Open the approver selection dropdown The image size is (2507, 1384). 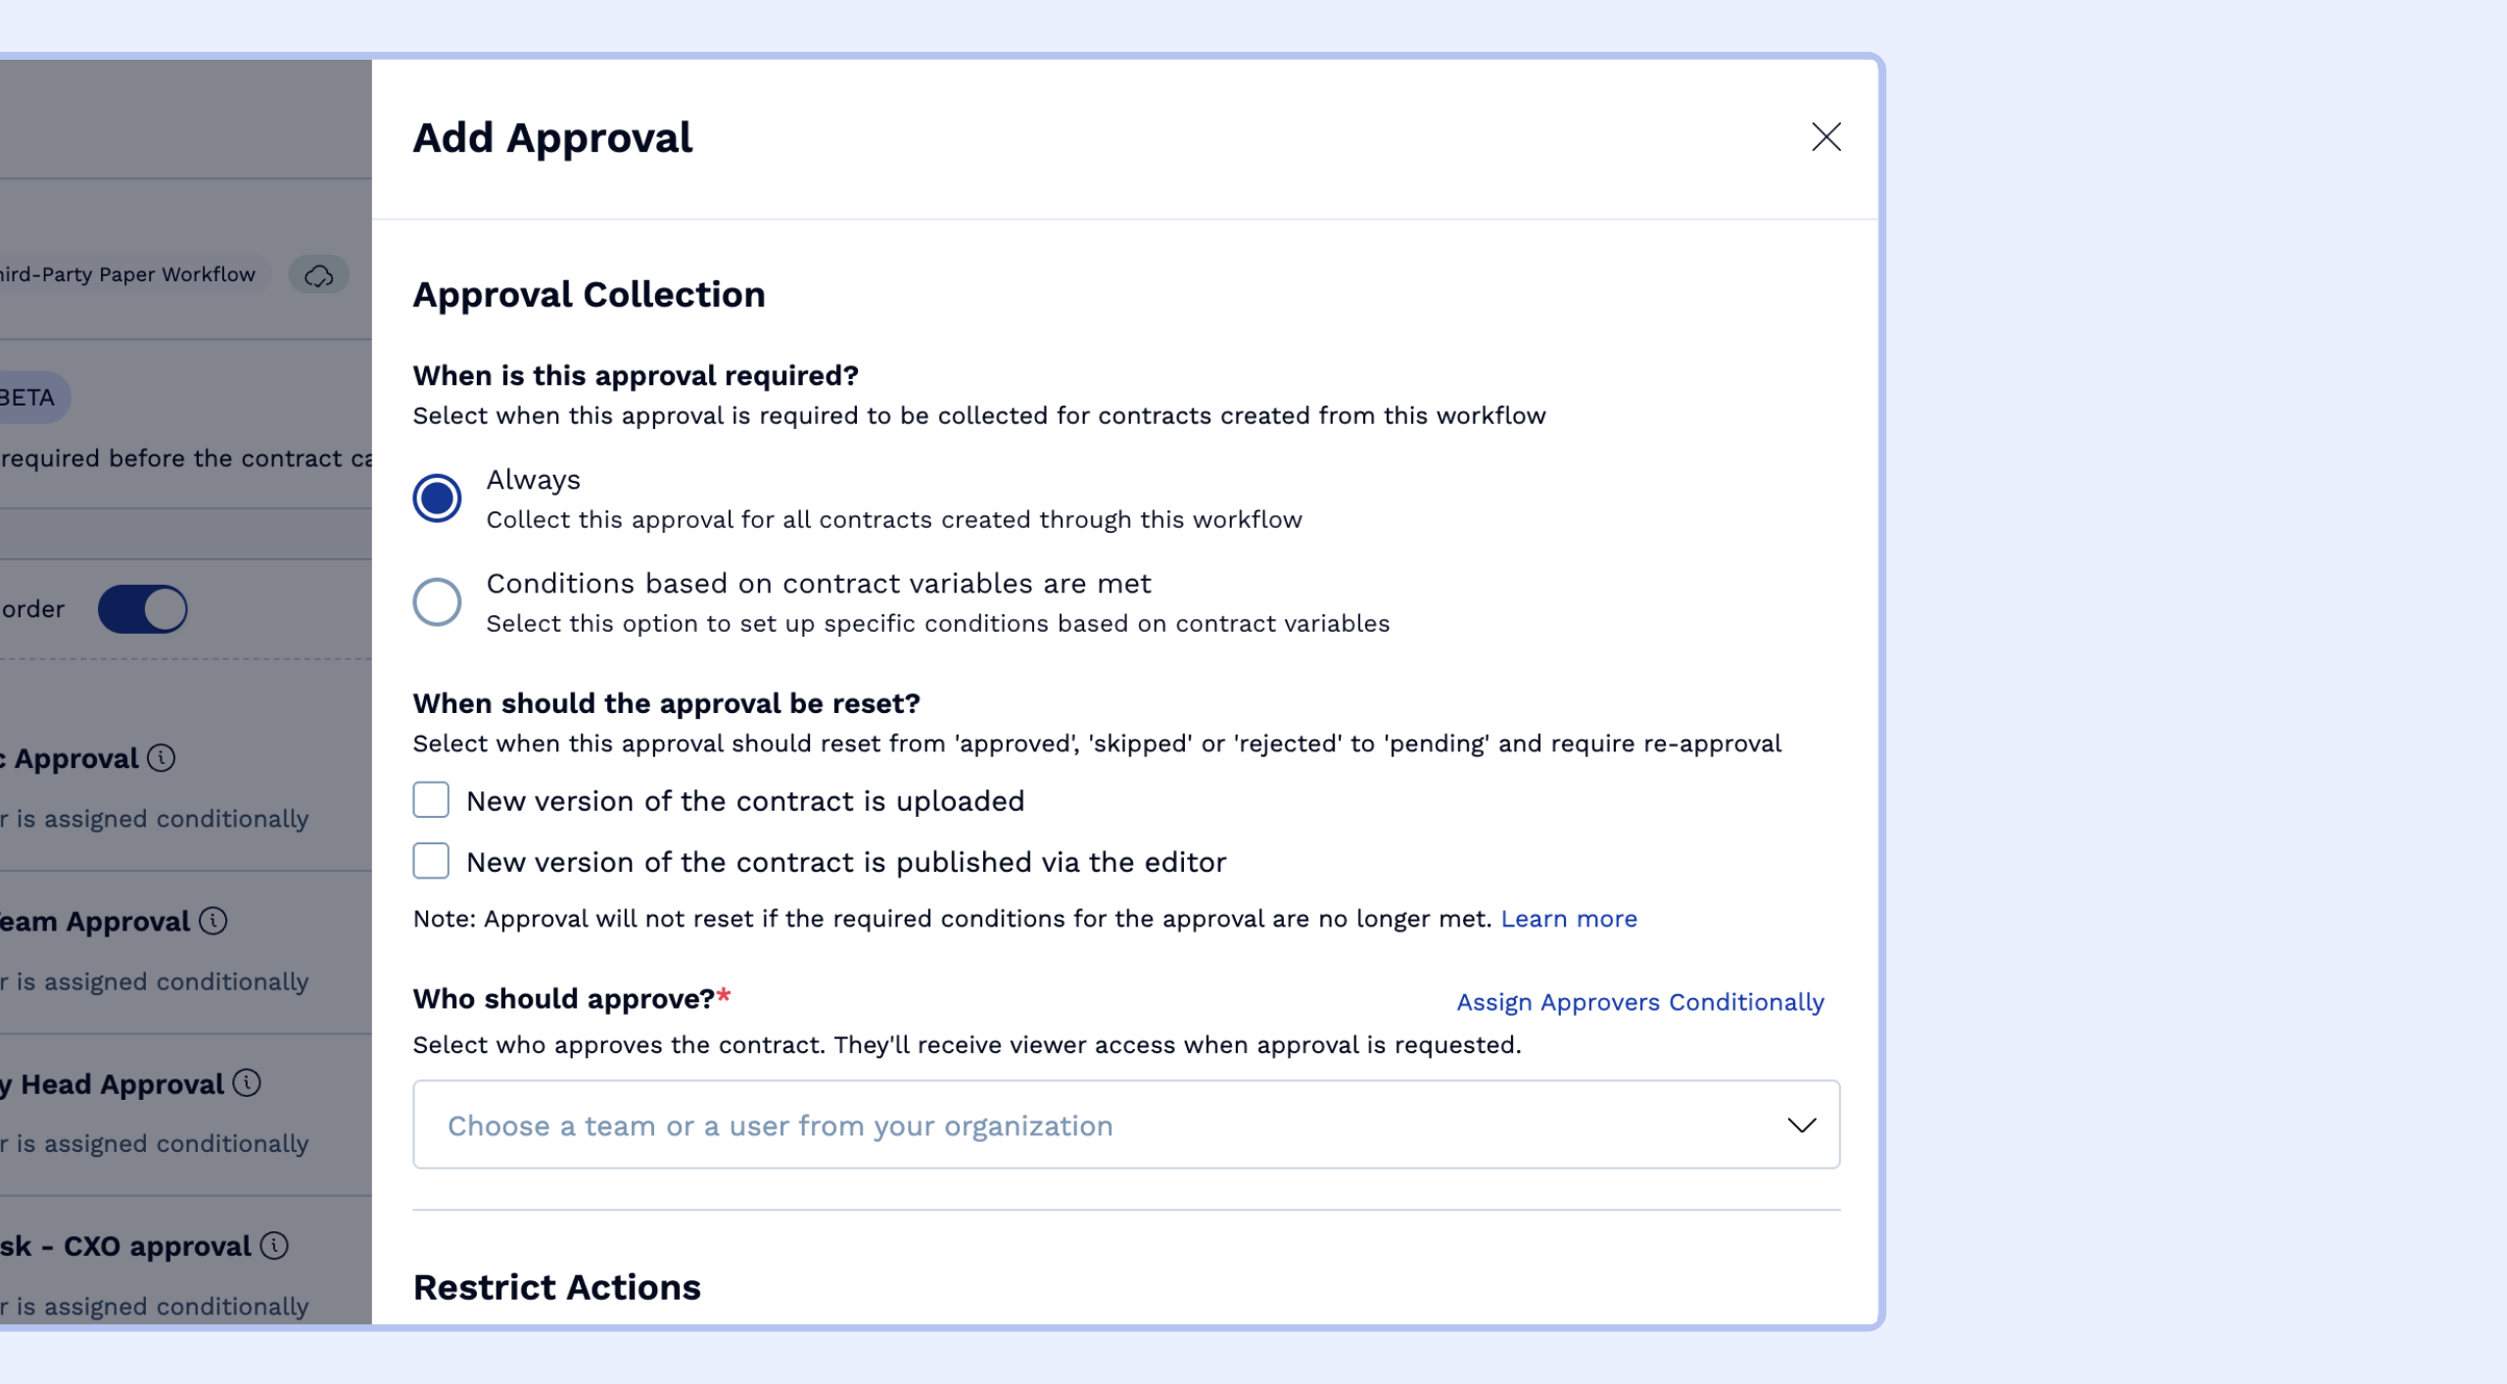(1802, 1124)
